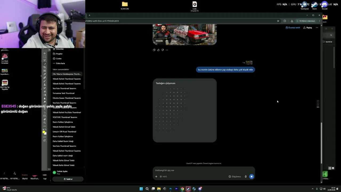Select the Photoshop Rectangular Marquee tool

(x=44, y=57)
